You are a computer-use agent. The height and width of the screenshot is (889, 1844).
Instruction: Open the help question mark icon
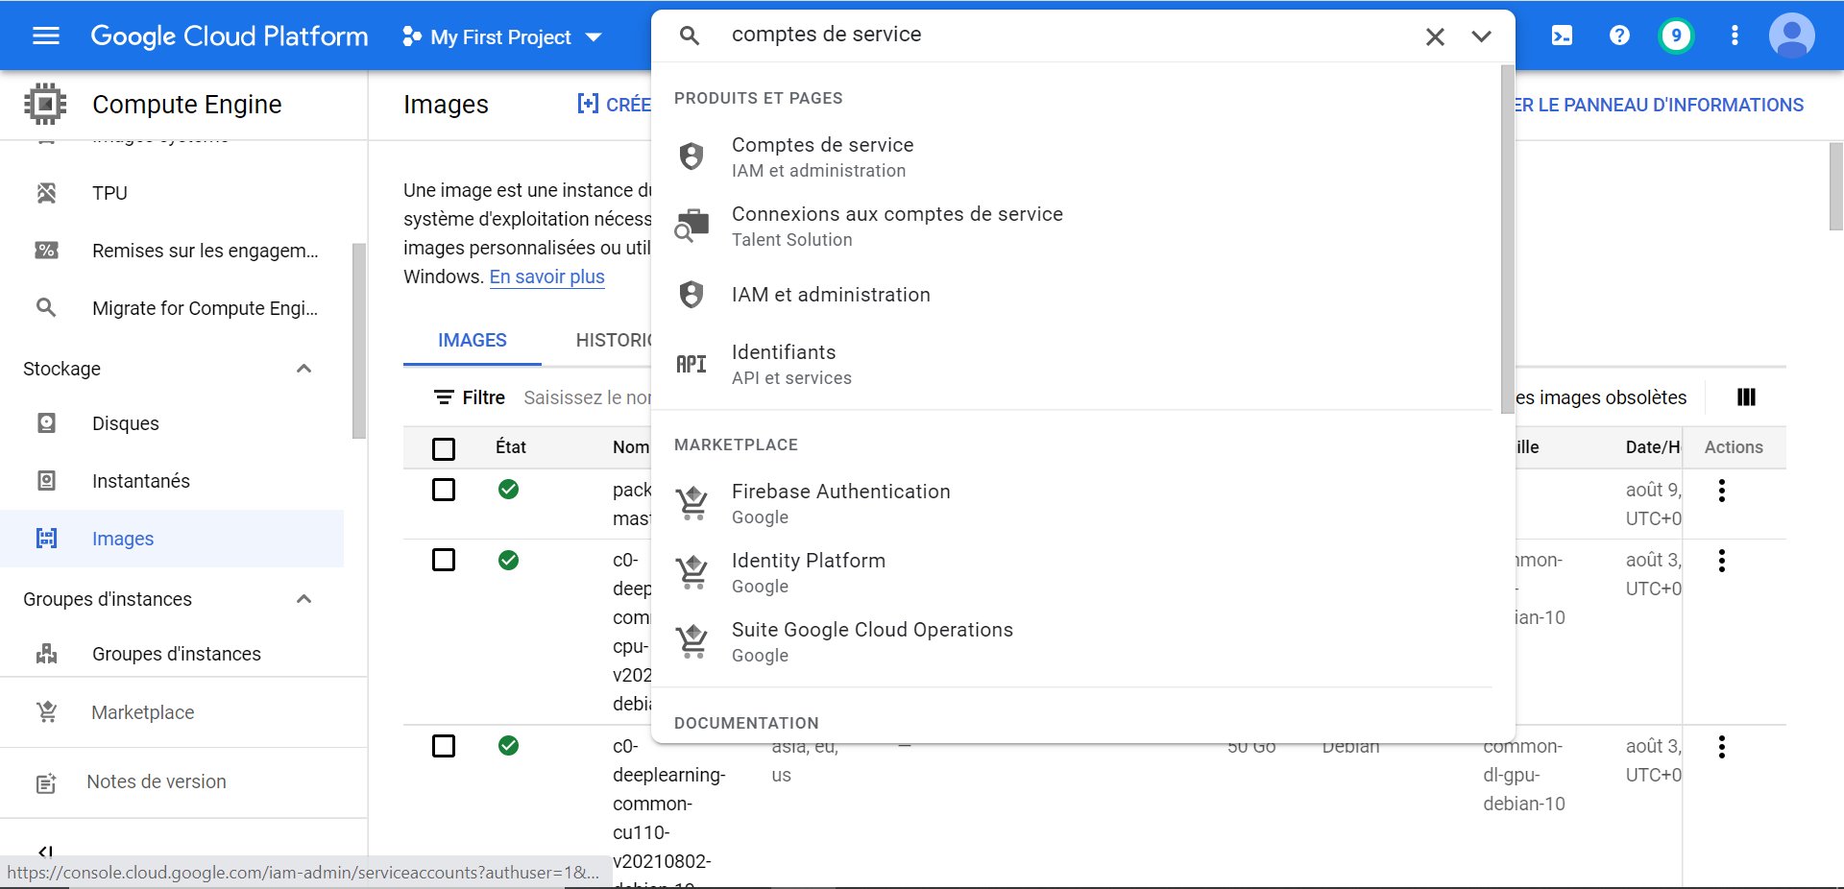pyautogui.click(x=1619, y=36)
